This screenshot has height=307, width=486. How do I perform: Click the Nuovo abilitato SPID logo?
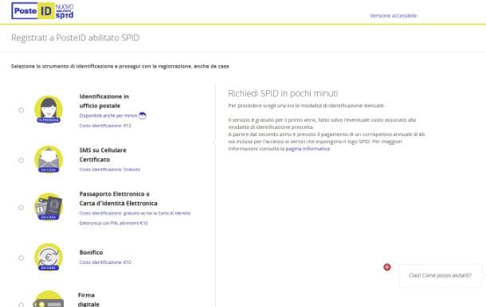(65, 11)
